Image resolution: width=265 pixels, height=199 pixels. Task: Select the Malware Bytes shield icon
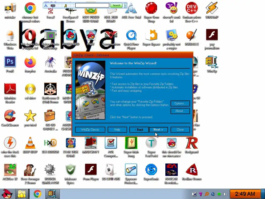[x=71, y=174]
